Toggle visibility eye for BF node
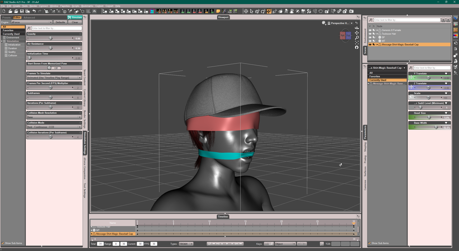The height and width of the screenshot is (251, 459). tap(370, 37)
